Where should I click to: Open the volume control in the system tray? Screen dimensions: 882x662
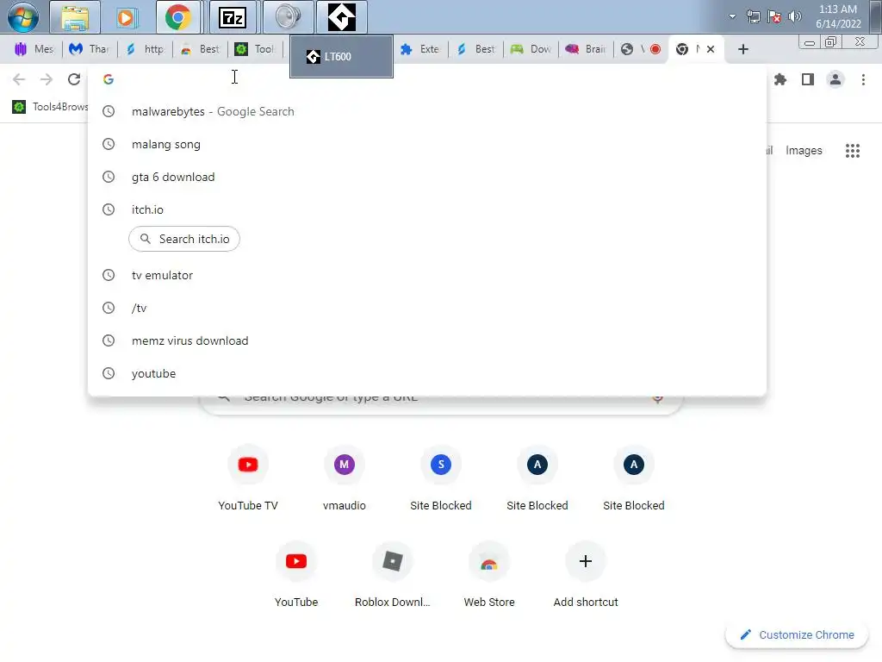tap(795, 16)
